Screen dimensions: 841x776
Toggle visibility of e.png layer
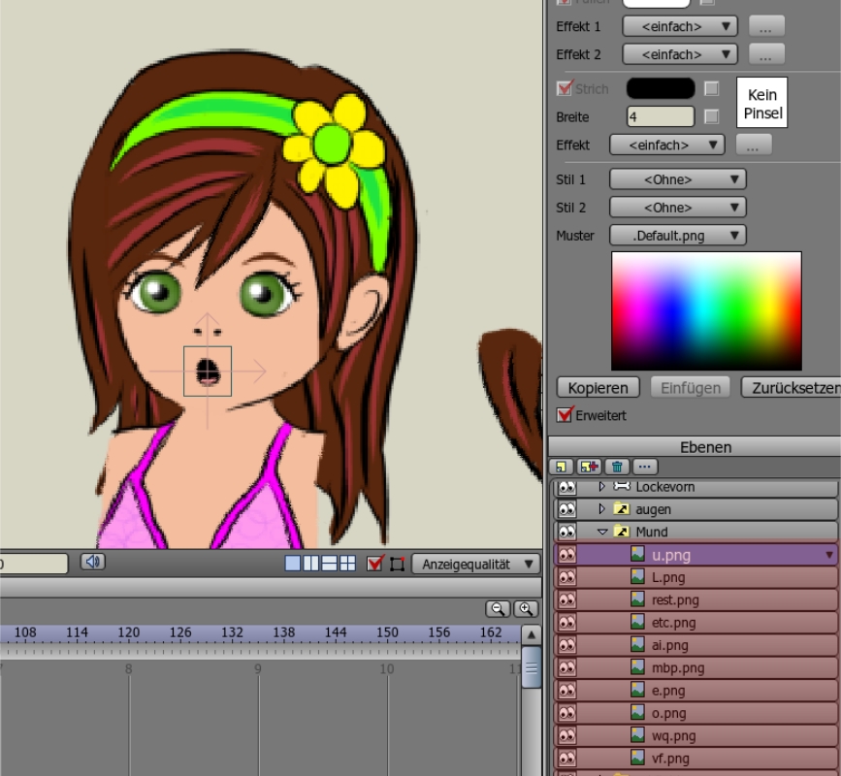566,691
